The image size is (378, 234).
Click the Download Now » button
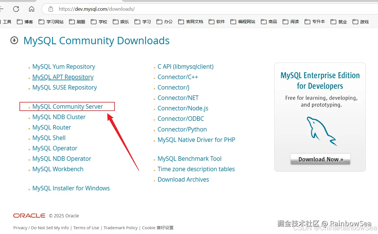point(320,159)
